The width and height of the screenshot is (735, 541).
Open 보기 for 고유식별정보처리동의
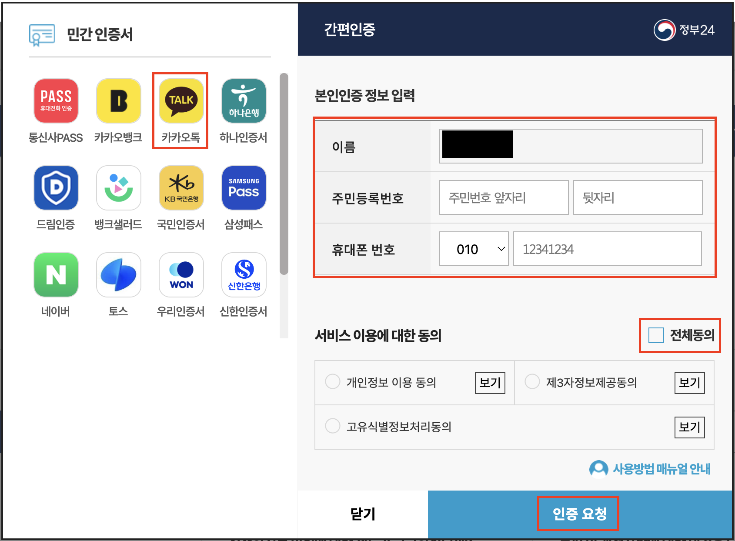690,427
